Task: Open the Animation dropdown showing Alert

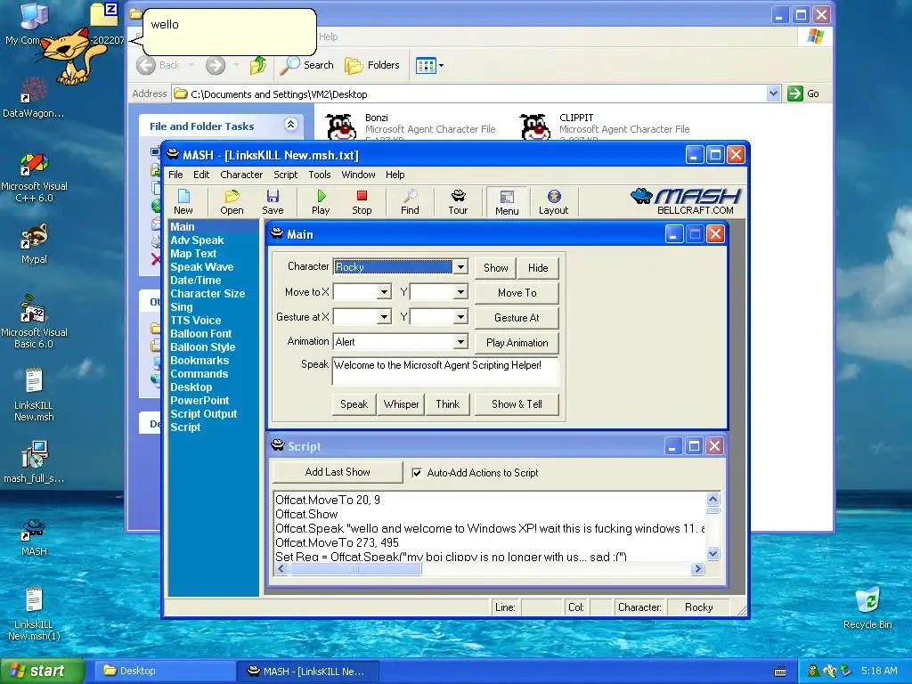Action: click(x=460, y=342)
